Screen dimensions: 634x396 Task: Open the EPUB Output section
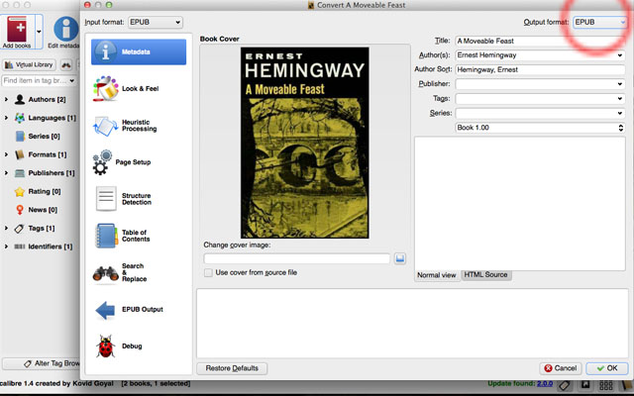[x=139, y=310]
